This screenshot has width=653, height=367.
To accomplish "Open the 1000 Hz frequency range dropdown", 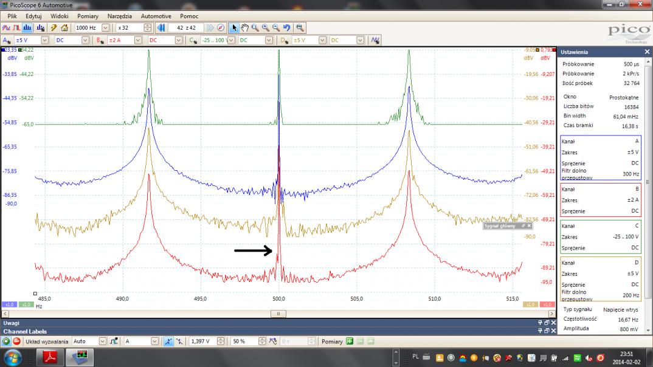I will [106, 28].
